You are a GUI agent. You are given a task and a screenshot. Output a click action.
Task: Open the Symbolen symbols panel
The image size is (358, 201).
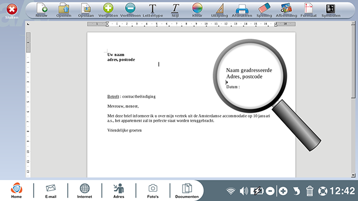click(331, 10)
